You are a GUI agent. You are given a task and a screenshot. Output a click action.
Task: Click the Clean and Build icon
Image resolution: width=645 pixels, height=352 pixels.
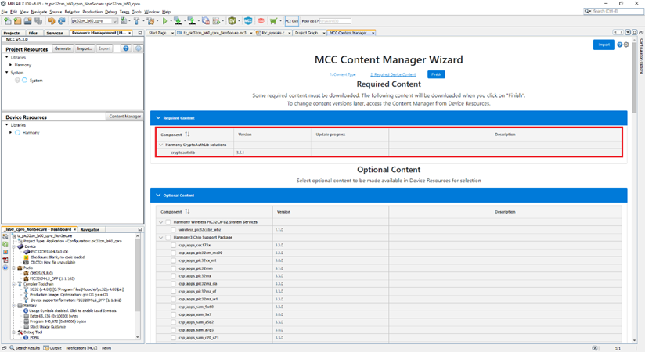click(x=150, y=21)
